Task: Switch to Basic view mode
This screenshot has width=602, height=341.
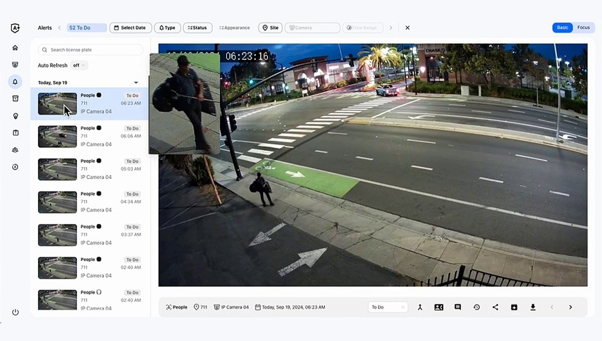Action: tap(563, 27)
